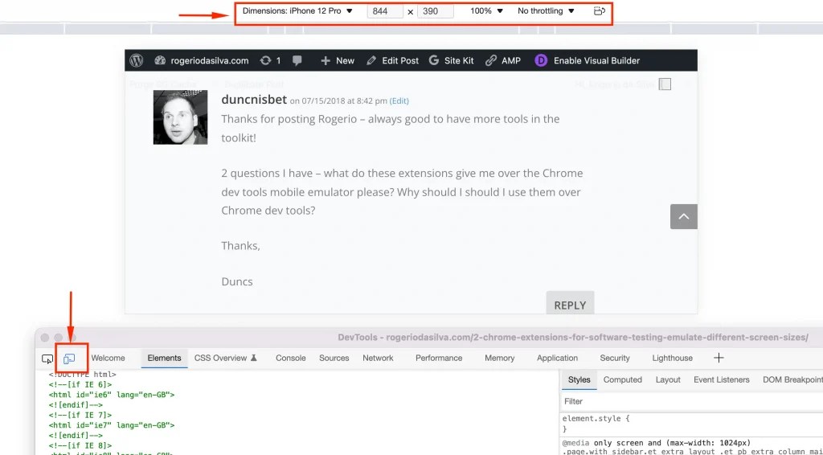Open the Network tab

tap(378, 358)
